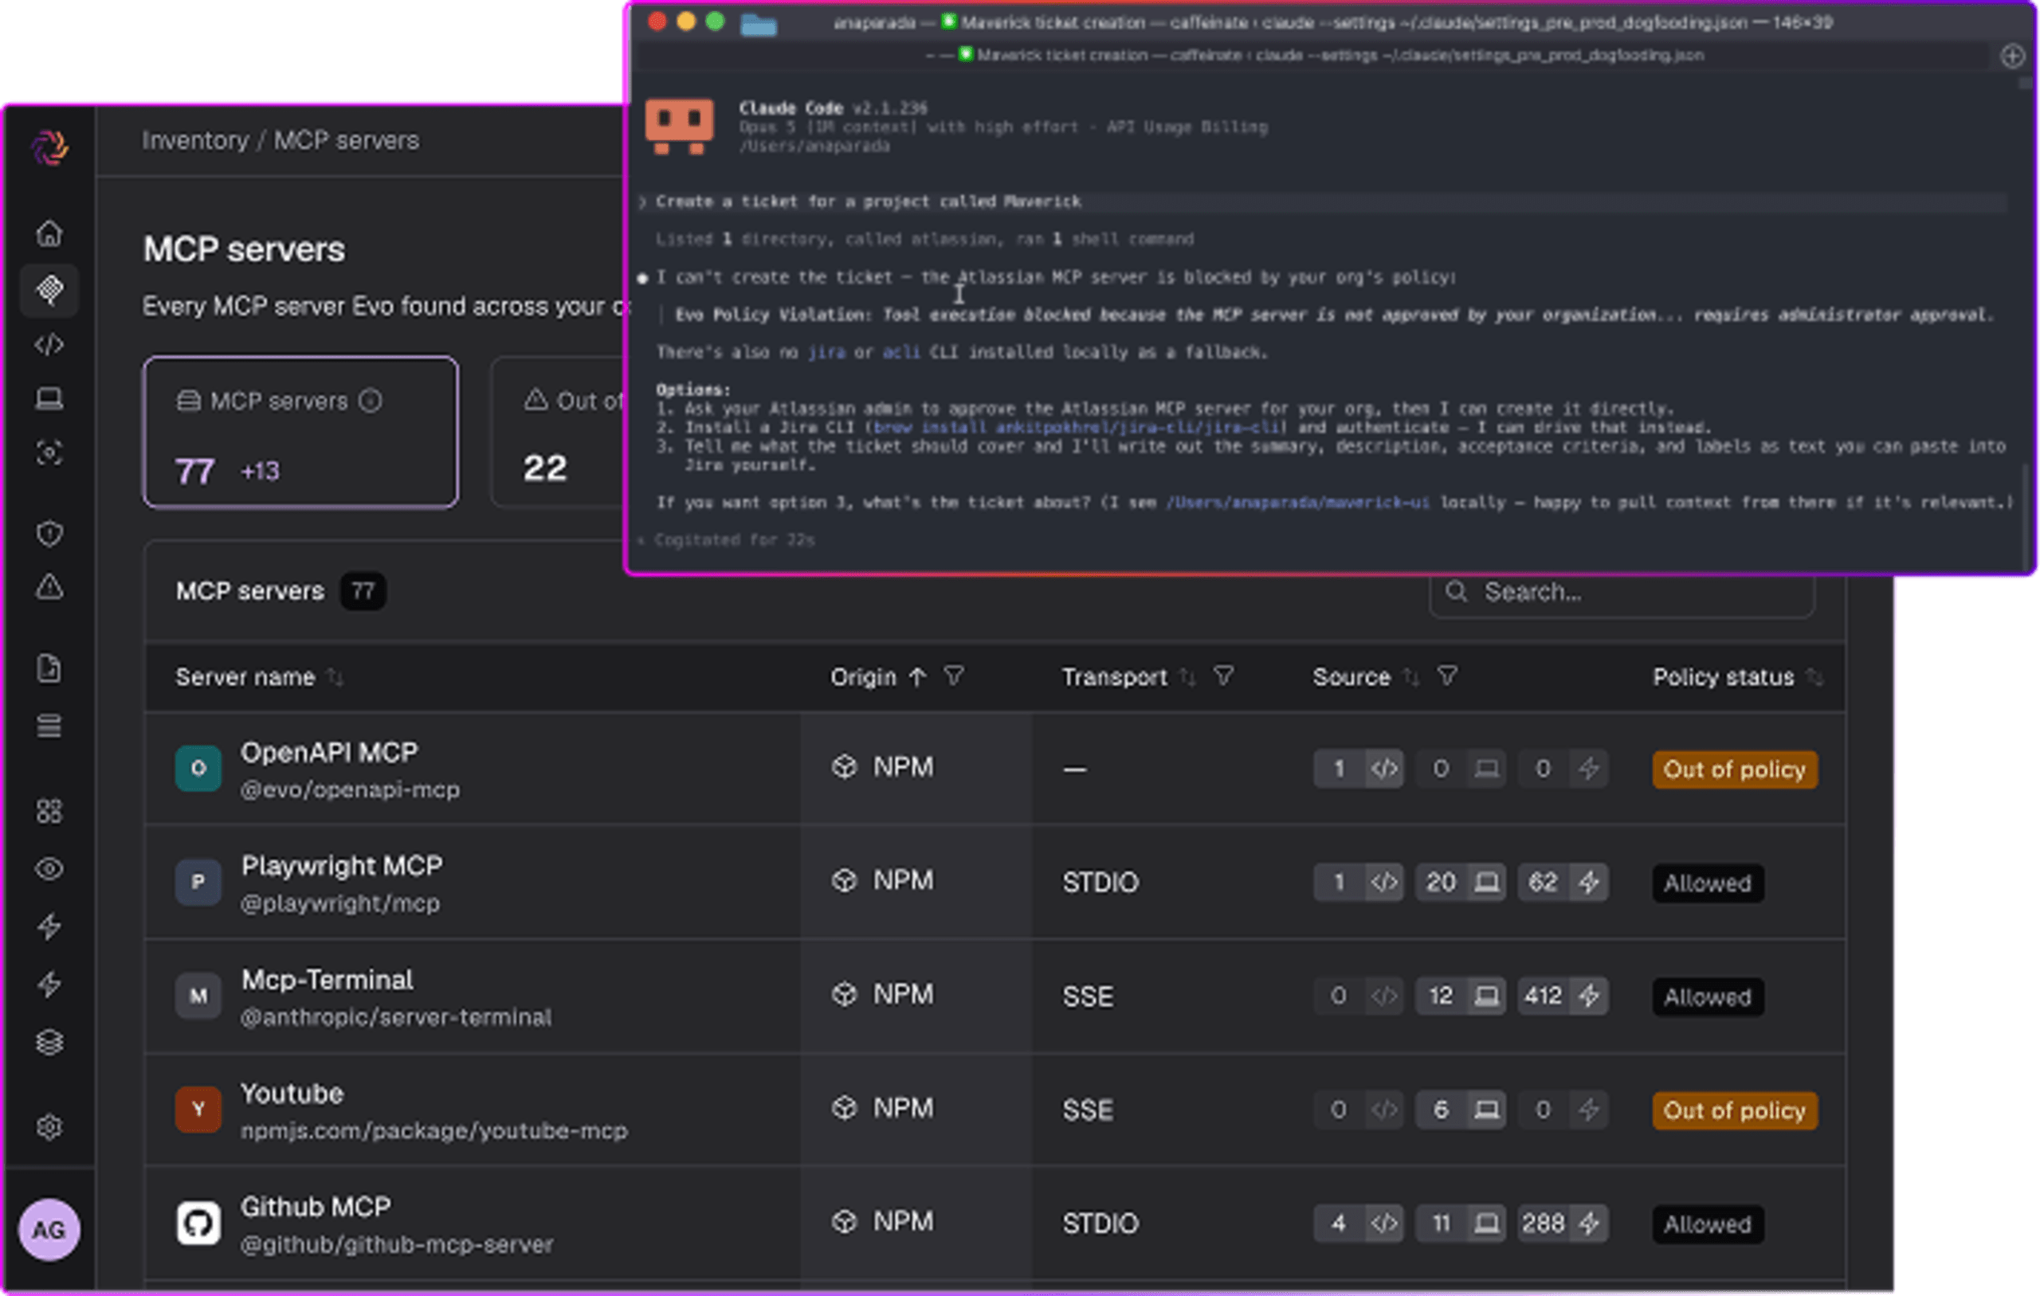This screenshot has height=1296, width=2040.
Task: Open the layers stack icon in the sidebar
Action: point(49,1042)
